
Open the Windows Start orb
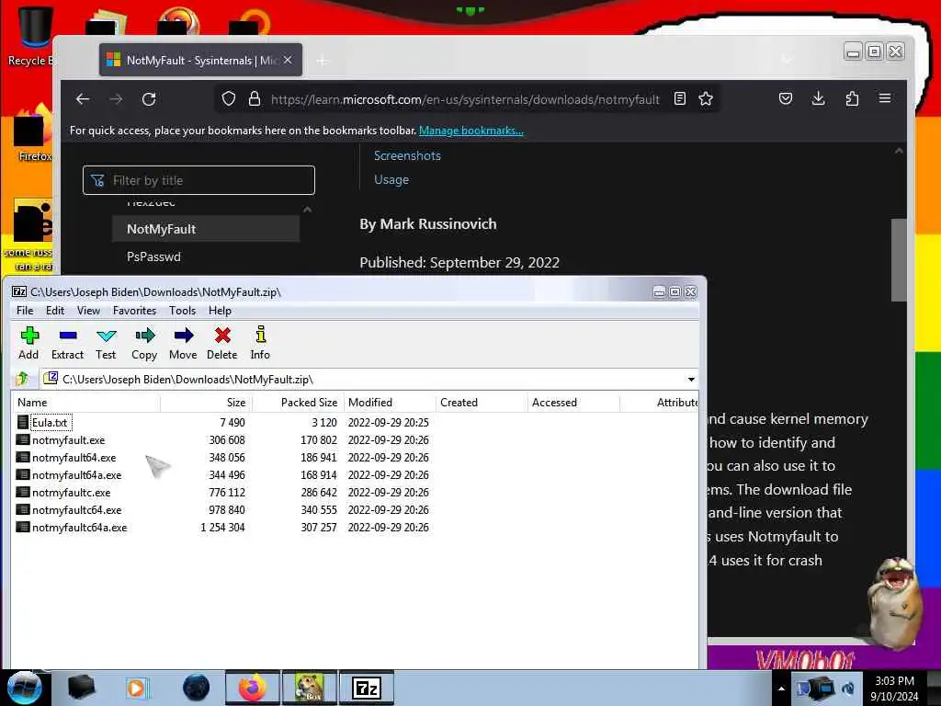tap(24, 688)
